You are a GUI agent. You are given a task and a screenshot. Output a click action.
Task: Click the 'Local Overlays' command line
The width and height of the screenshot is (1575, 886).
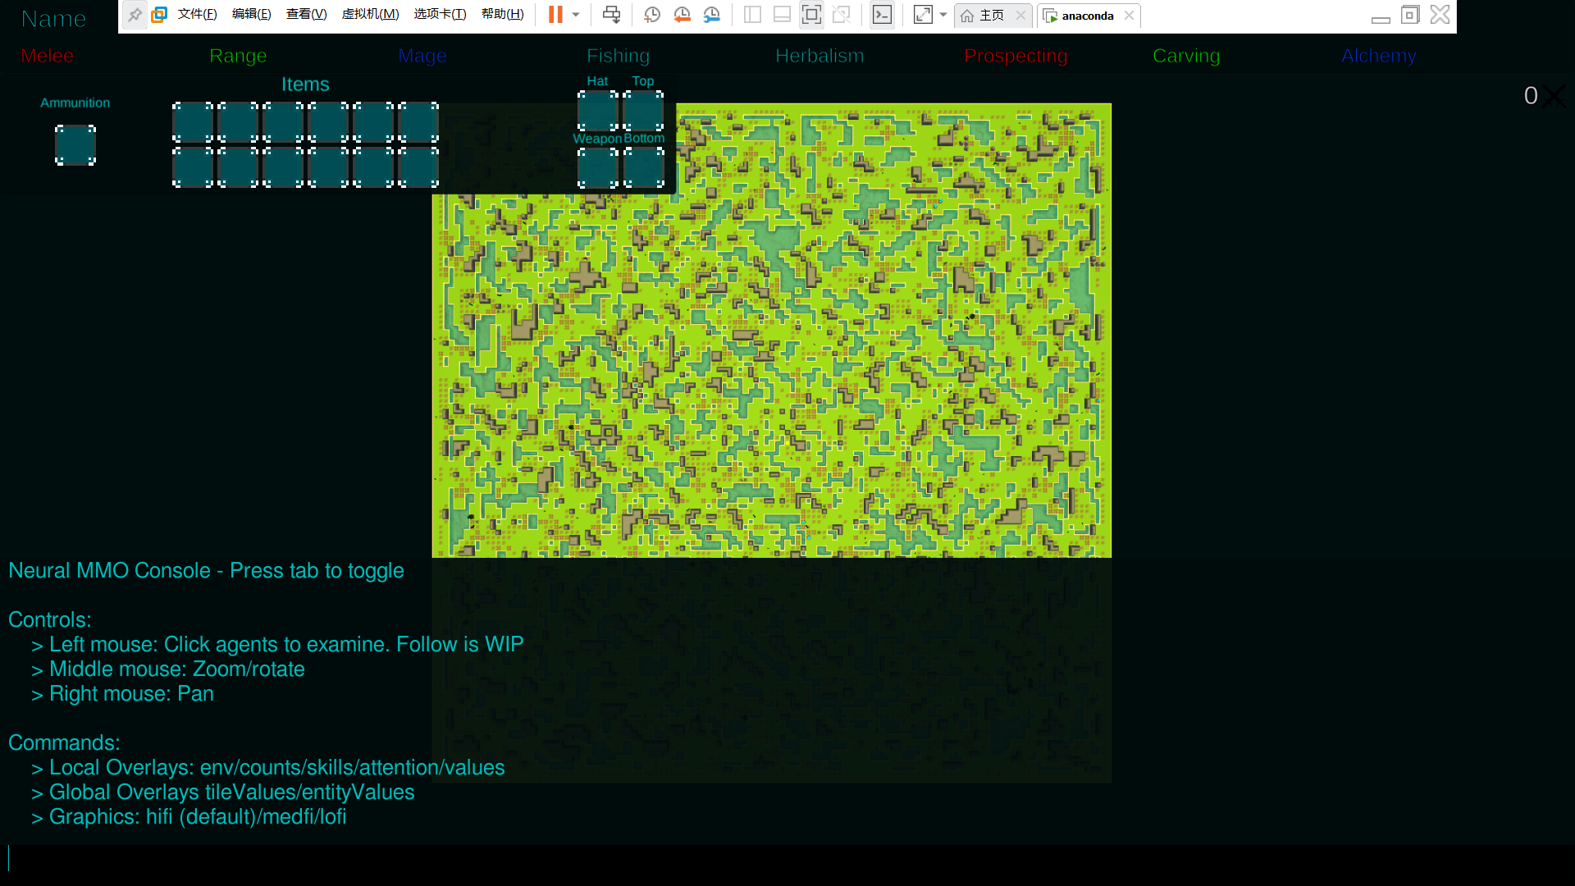[268, 768]
